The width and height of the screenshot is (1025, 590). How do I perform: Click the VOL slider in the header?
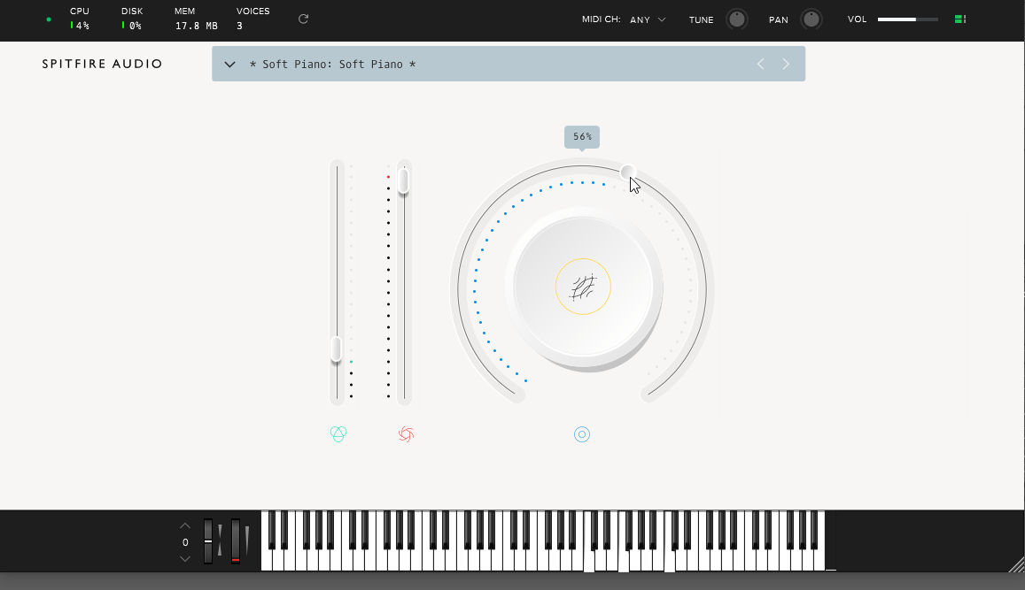coord(906,18)
